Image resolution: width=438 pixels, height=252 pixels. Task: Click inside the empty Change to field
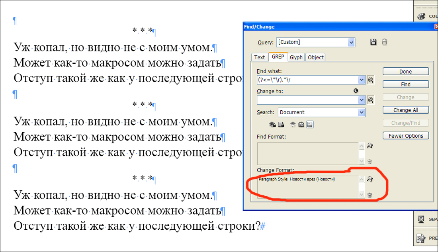click(307, 100)
